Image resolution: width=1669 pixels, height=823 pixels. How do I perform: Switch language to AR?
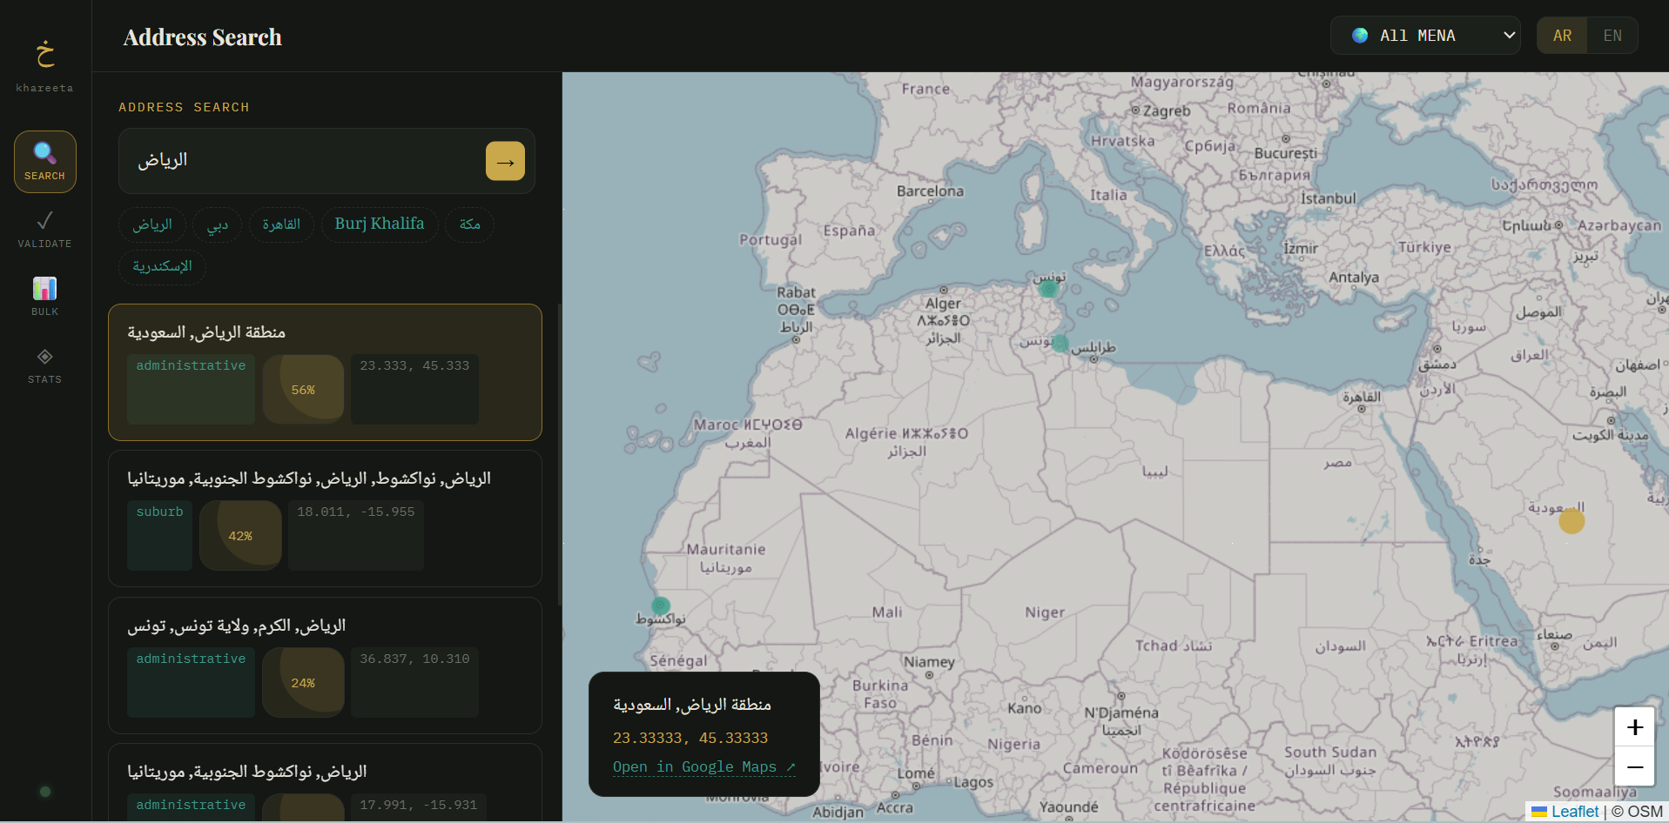(x=1562, y=36)
